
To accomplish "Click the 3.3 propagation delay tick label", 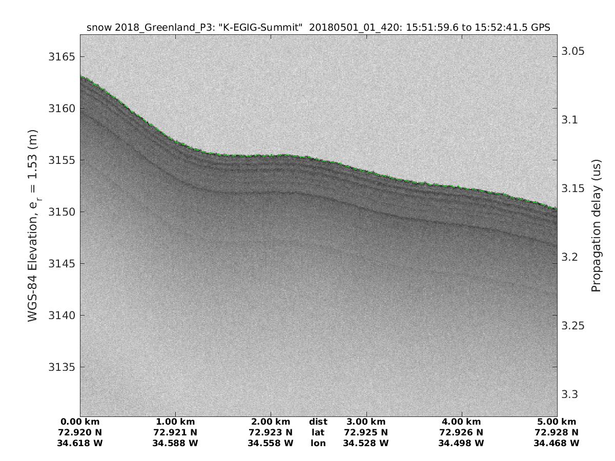I will [x=570, y=394].
